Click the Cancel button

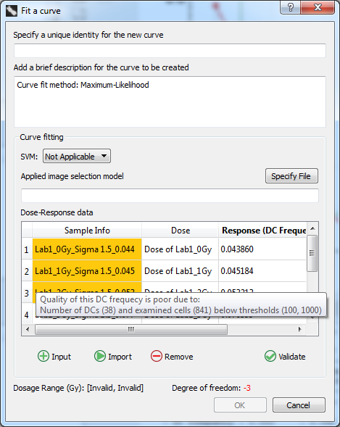click(299, 405)
